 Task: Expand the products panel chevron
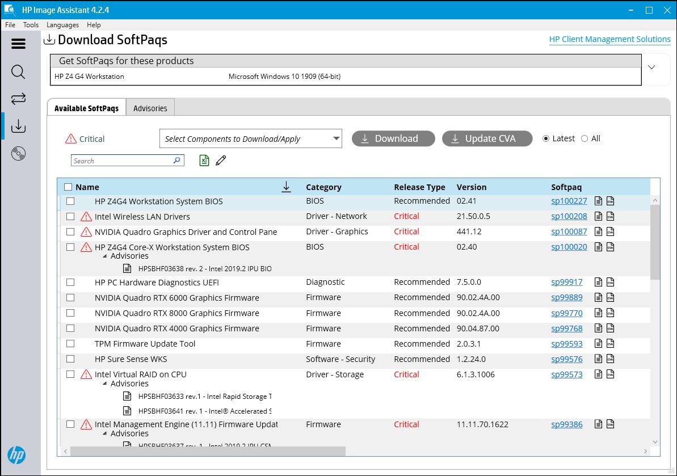[x=651, y=67]
